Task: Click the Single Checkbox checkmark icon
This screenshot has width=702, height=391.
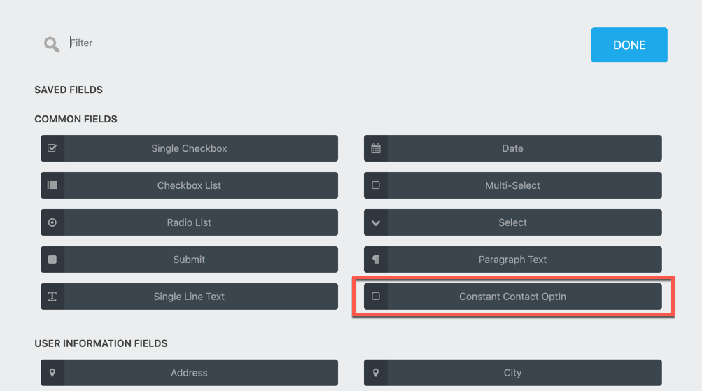Action: (52, 148)
